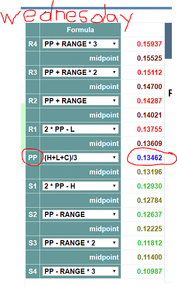Click the midpoint label below S1
This screenshot has width=177, height=287.
click(104, 201)
